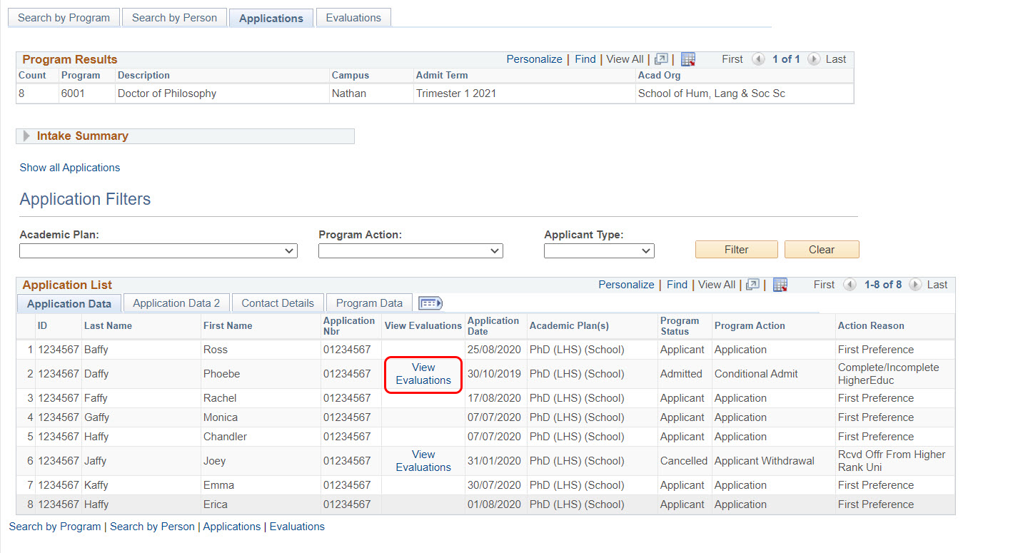Open the Applicant Type dropdown
Image resolution: width=1018 pixels, height=553 pixels.
tap(599, 251)
